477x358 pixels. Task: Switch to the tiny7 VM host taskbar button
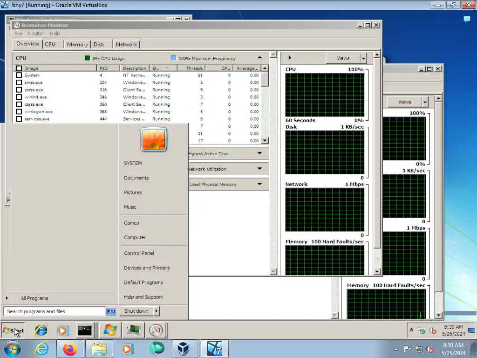pos(214,349)
